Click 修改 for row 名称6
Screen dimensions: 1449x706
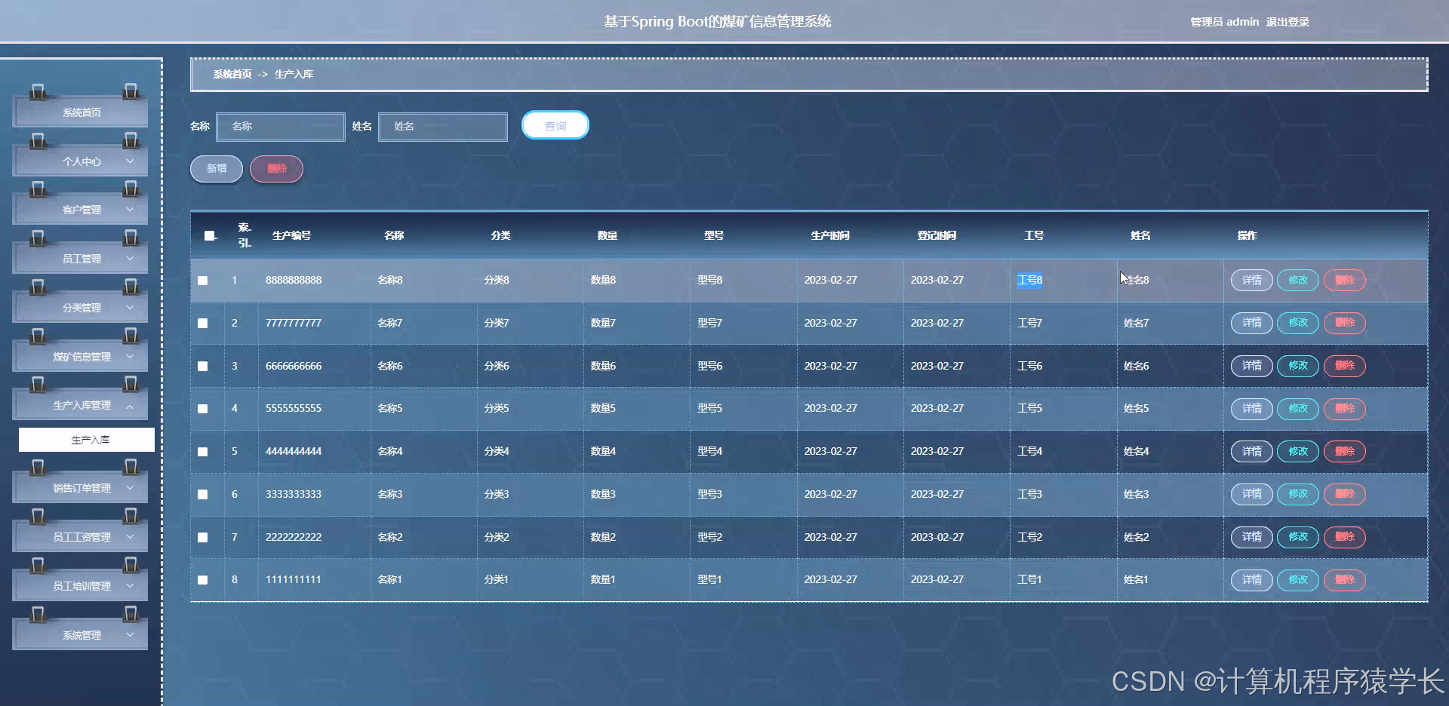[1298, 366]
